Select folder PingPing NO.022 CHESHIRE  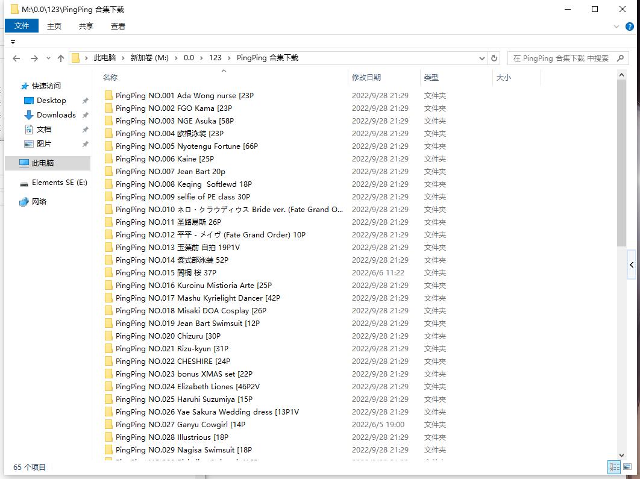click(x=172, y=361)
